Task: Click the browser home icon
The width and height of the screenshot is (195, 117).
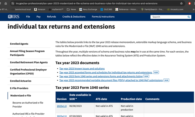Action: pos(6,3)
